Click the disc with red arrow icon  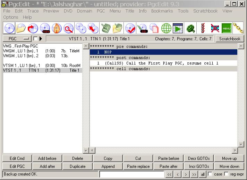33,28
